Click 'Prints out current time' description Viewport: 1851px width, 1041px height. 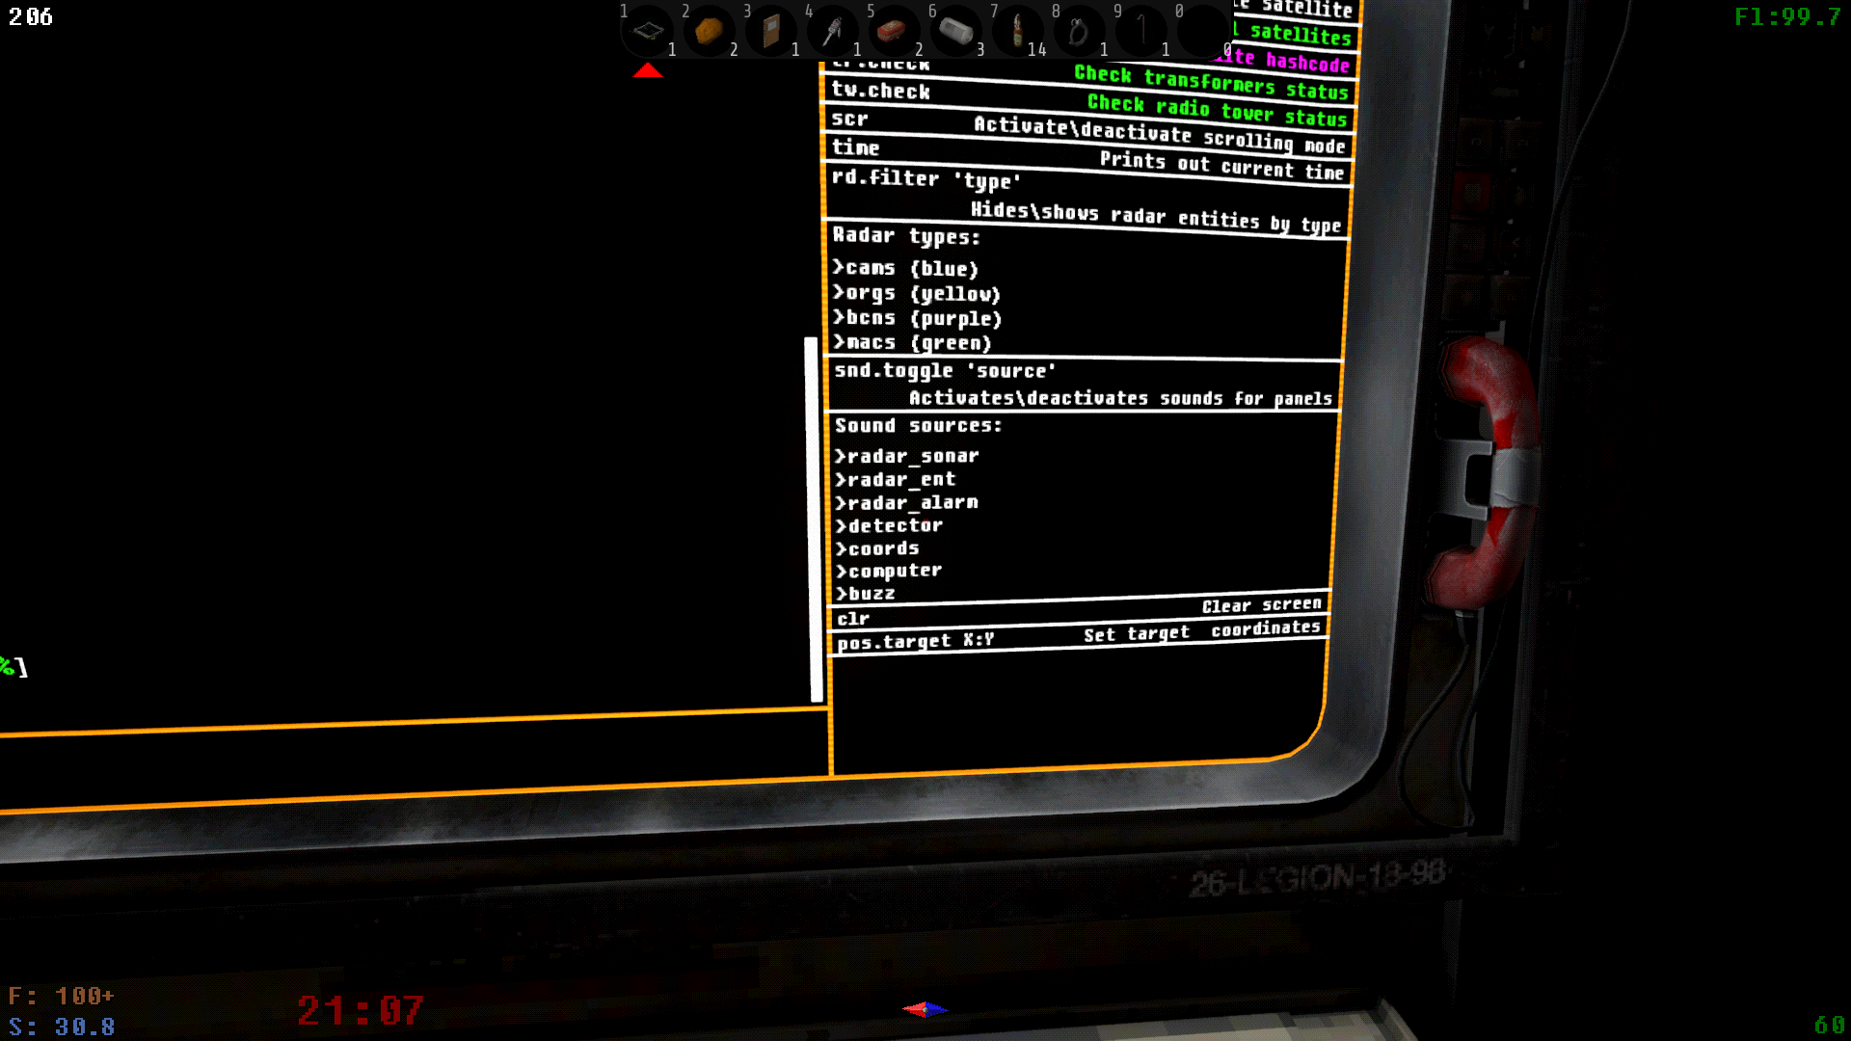[x=1221, y=165]
